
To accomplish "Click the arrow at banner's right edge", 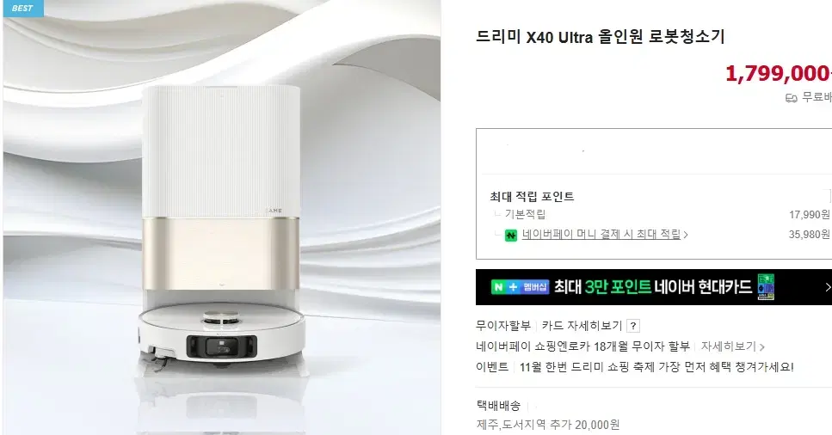I will tap(827, 287).
